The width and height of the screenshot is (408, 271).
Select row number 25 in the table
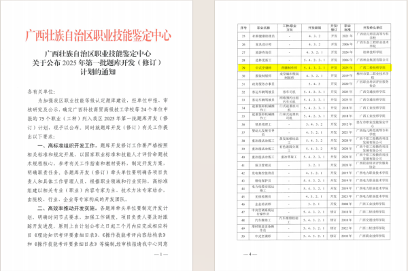pos(243,36)
